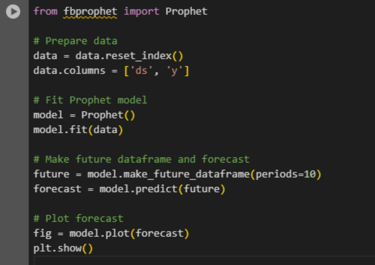Click the 'from' keyword on first line
Viewport: 375px width, 265px height.
(45, 12)
